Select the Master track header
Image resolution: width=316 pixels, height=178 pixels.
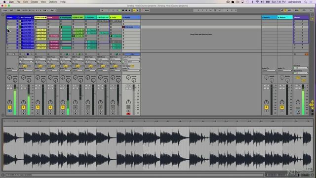(301, 18)
